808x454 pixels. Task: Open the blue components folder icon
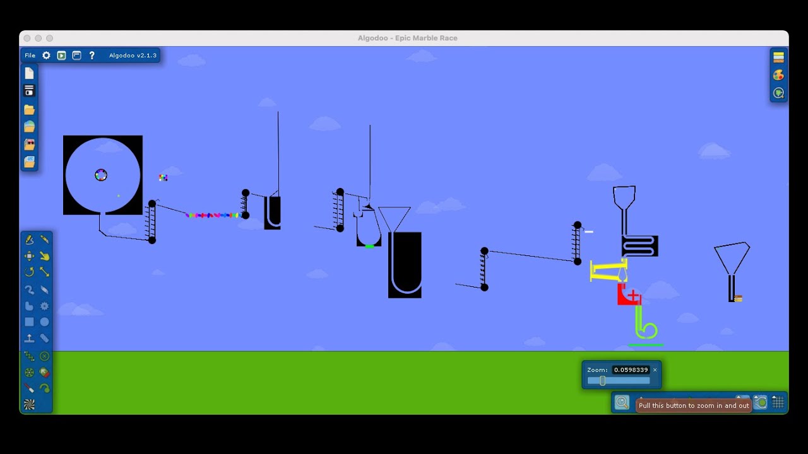pyautogui.click(x=29, y=162)
